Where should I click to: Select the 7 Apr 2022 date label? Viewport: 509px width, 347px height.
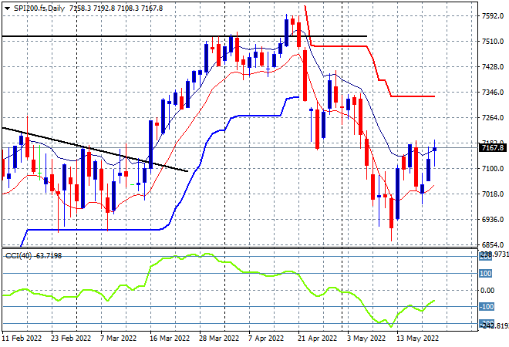tap(266, 339)
